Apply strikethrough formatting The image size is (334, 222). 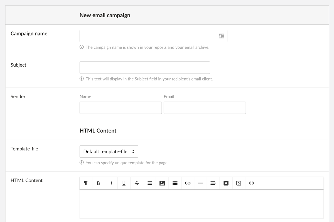point(137,183)
